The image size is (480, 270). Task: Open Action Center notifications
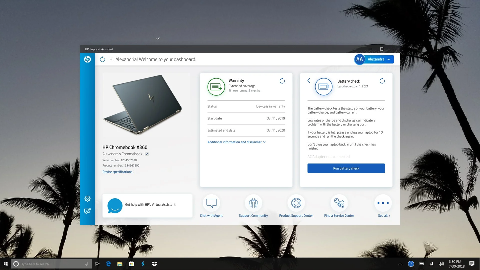click(472, 264)
